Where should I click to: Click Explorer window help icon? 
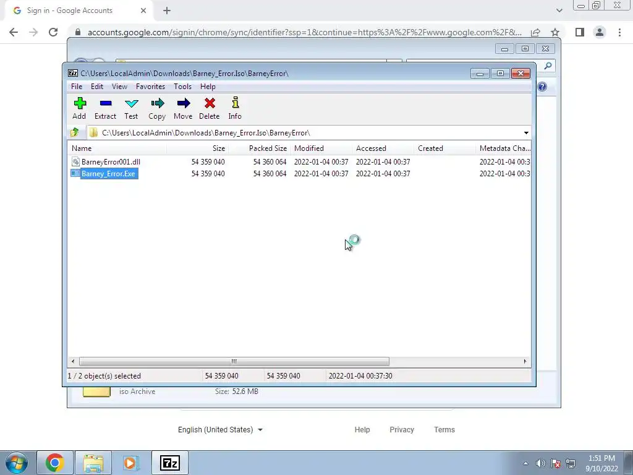click(542, 87)
